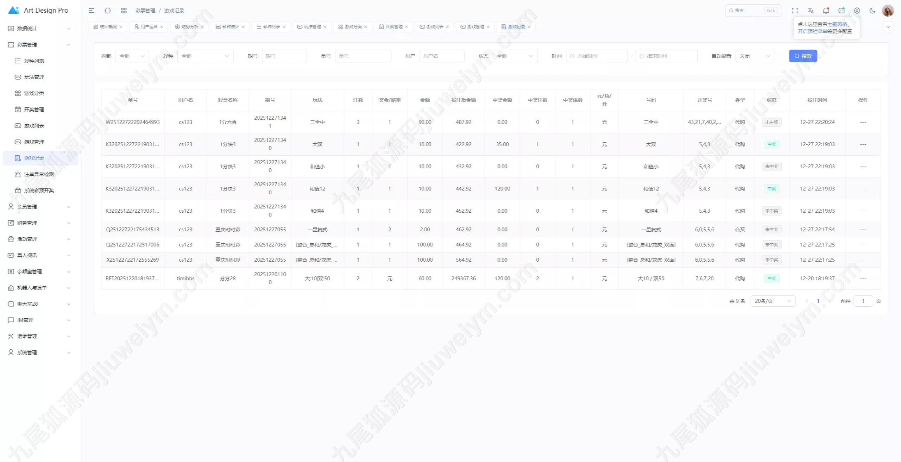Image resolution: width=901 pixels, height=462 pixels.
Task: Switch to the 财务分析 tab
Action: 189,27
